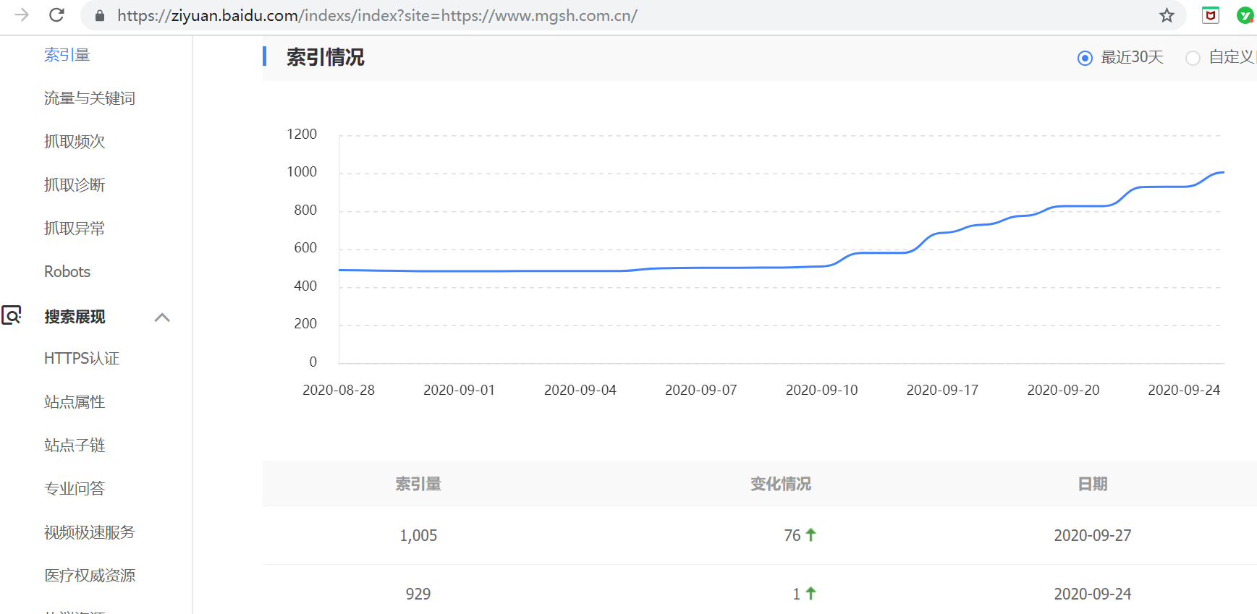The width and height of the screenshot is (1257, 614).
Task: Collapse the 搜索展现 section chevron
Action: click(162, 317)
